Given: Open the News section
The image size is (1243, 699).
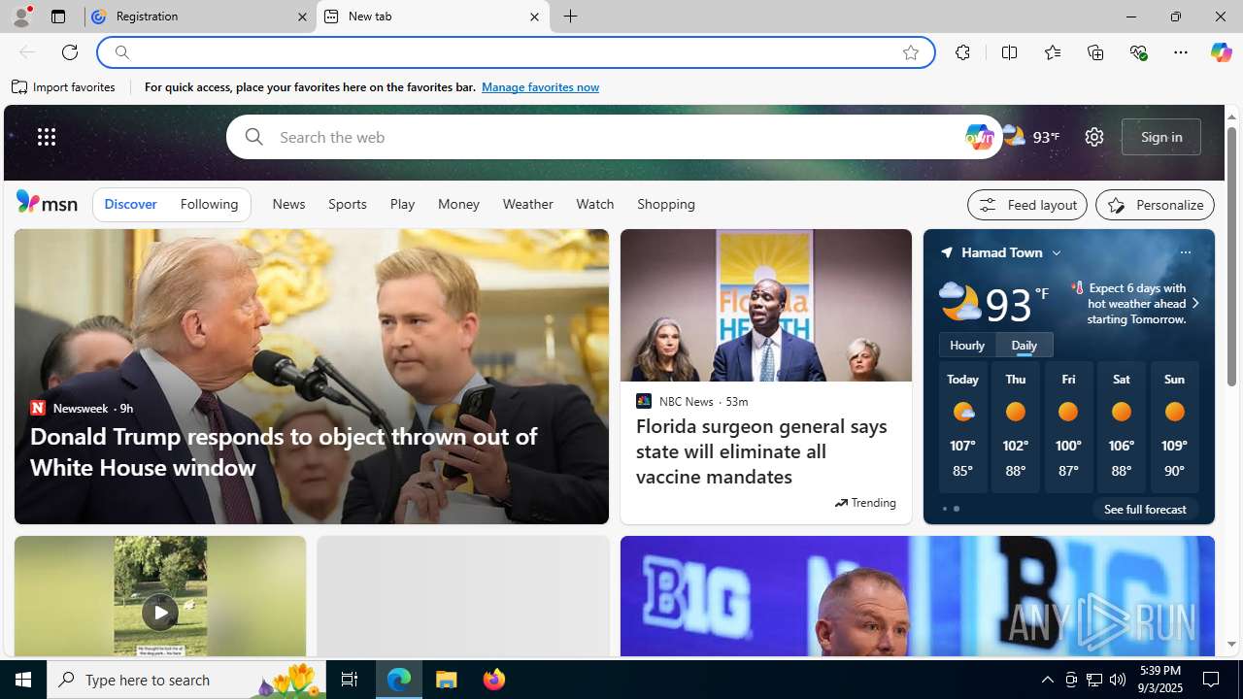Looking at the screenshot, I should (x=288, y=205).
